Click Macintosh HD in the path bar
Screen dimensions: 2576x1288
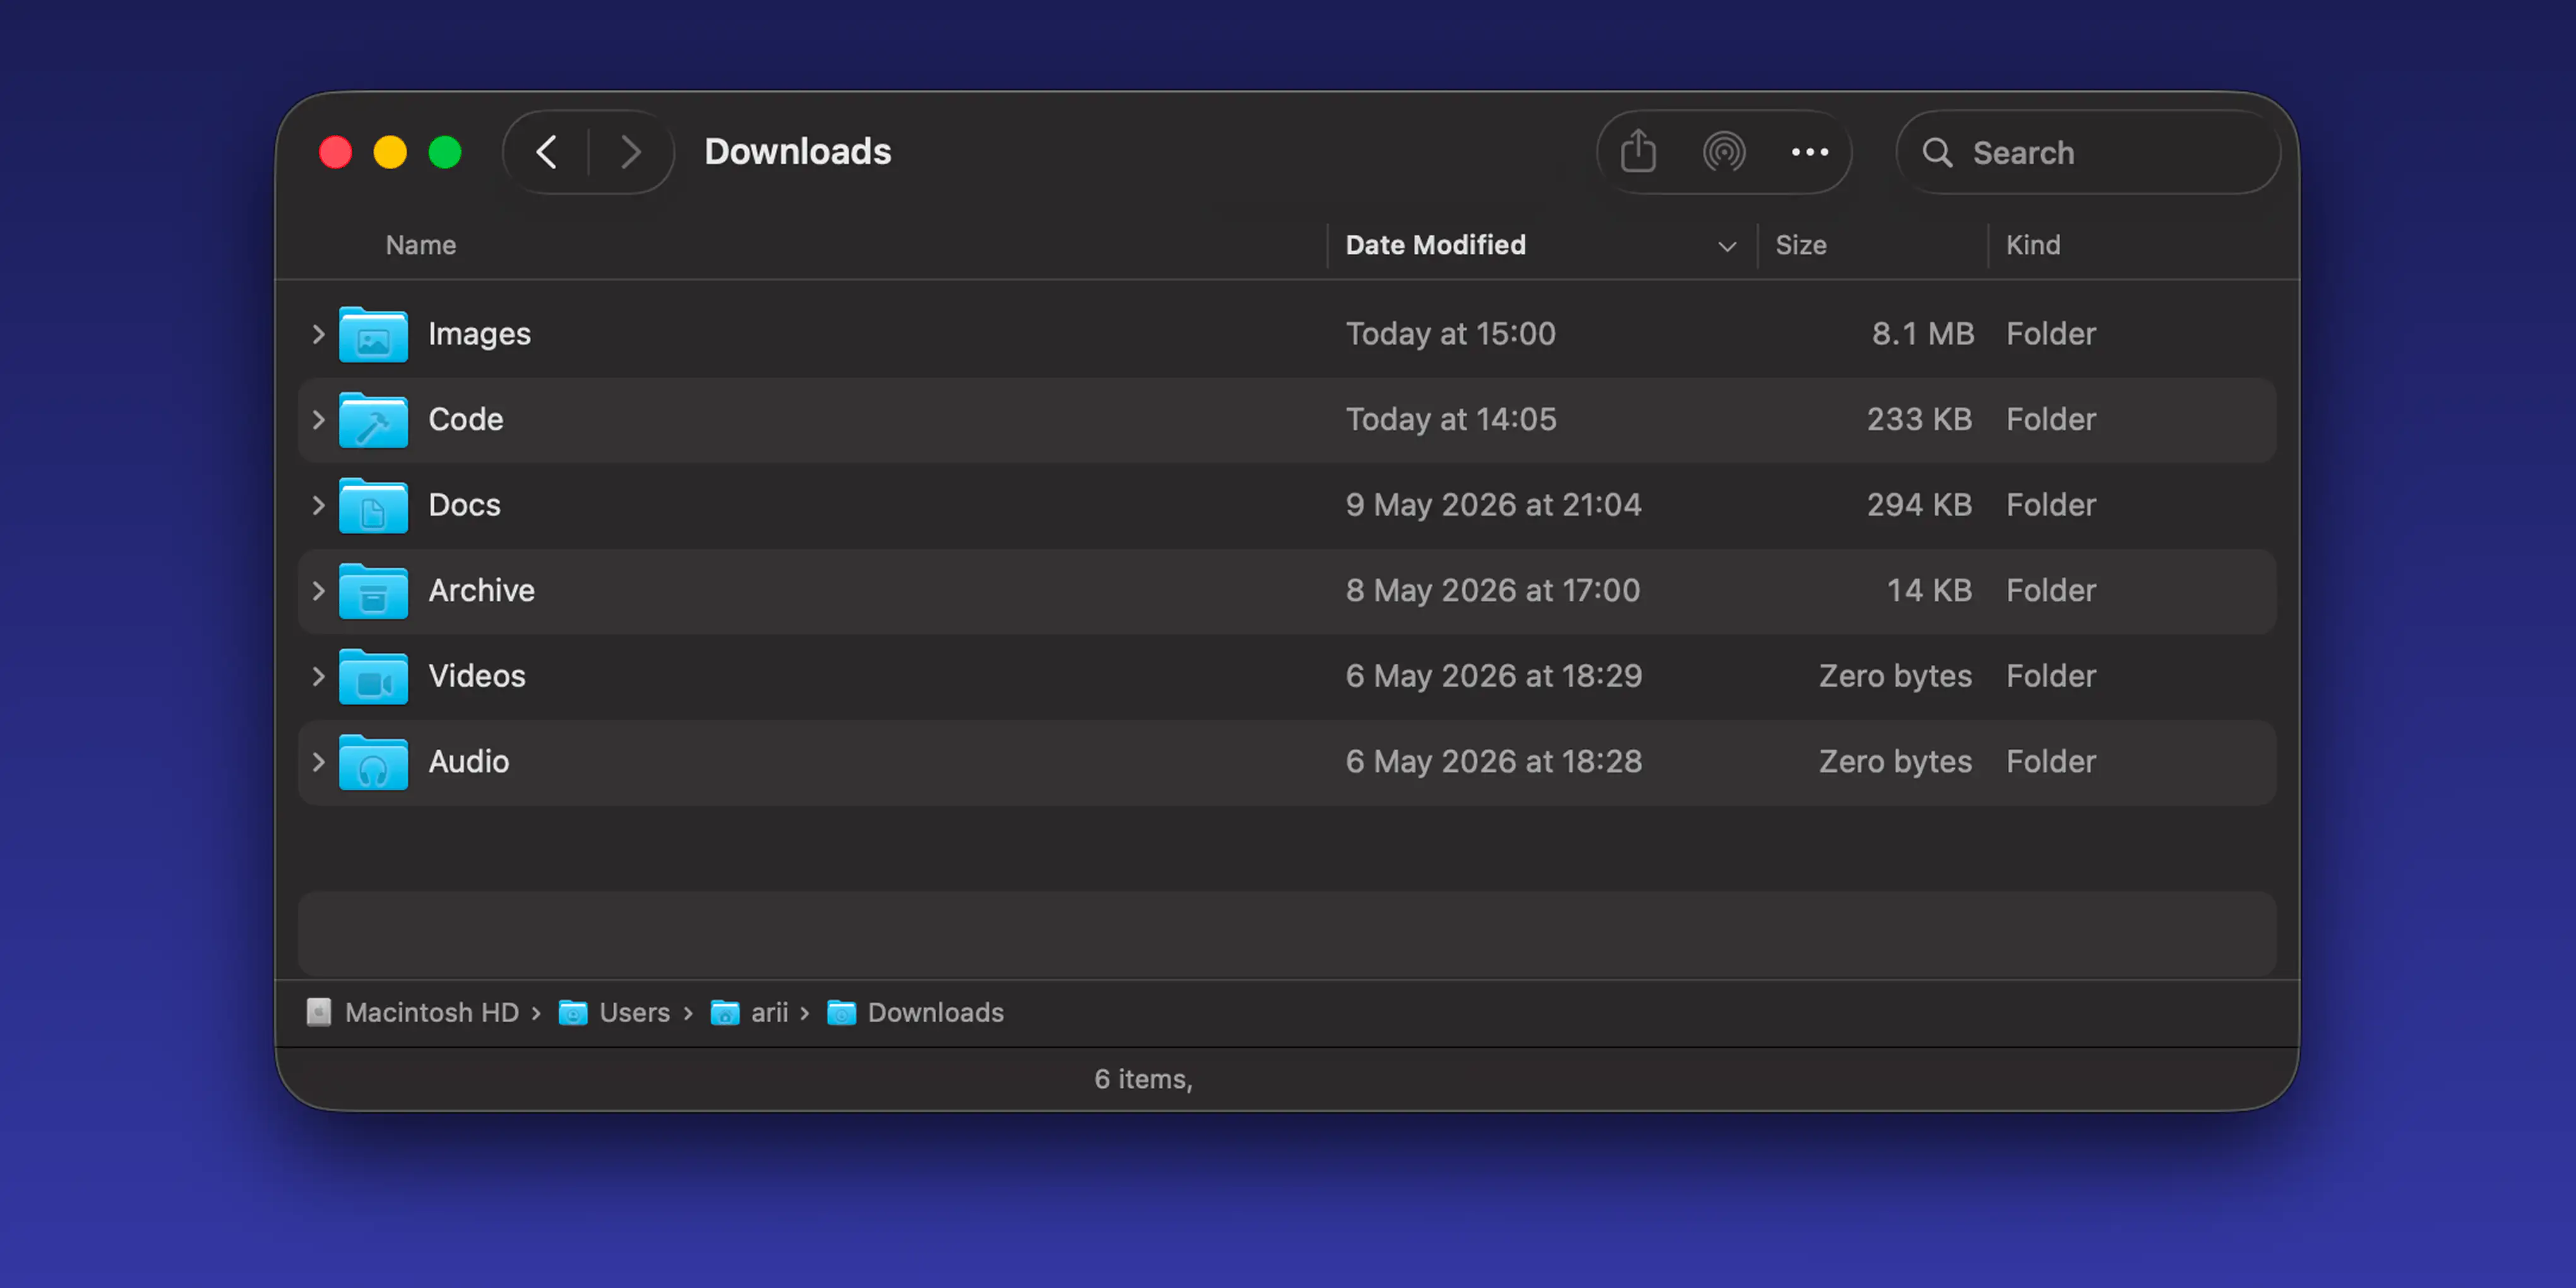point(431,1012)
